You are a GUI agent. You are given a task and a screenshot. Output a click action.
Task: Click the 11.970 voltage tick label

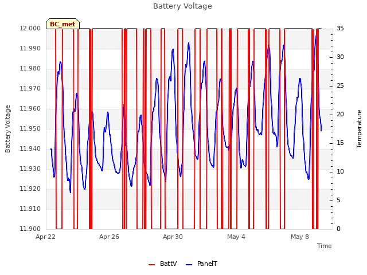click(30, 89)
